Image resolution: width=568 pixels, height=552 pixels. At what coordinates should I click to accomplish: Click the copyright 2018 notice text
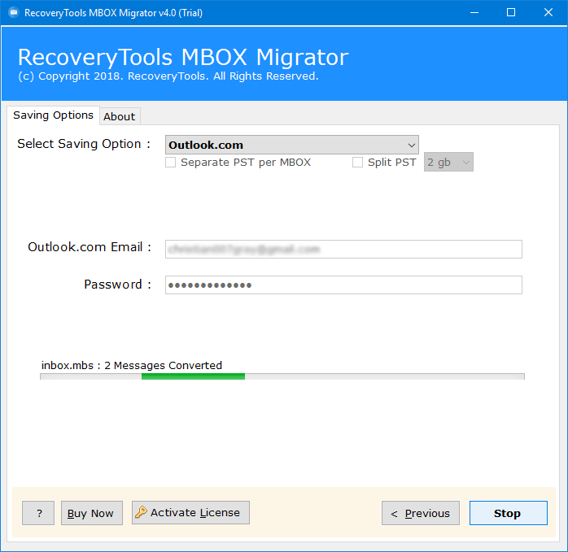[x=168, y=76]
